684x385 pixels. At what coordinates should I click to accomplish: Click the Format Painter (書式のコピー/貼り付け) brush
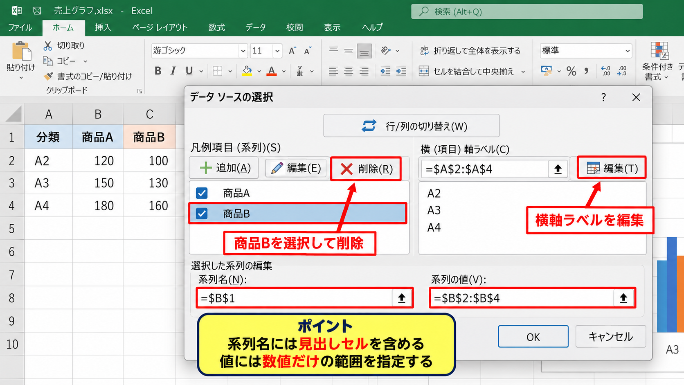[48, 76]
